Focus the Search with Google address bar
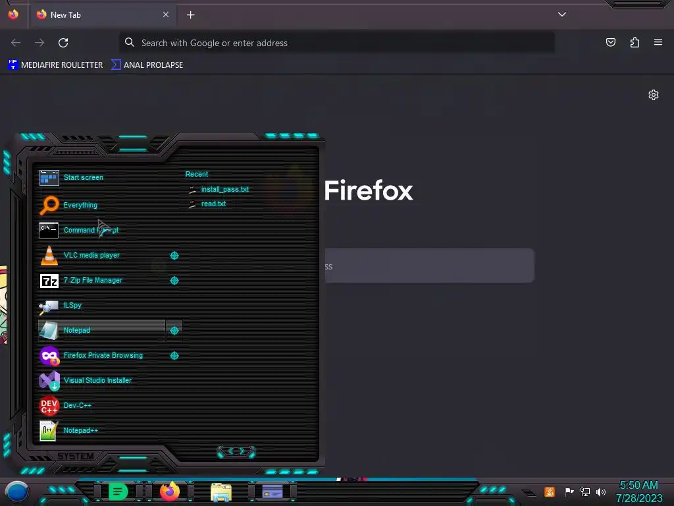The image size is (674, 506). point(336,43)
